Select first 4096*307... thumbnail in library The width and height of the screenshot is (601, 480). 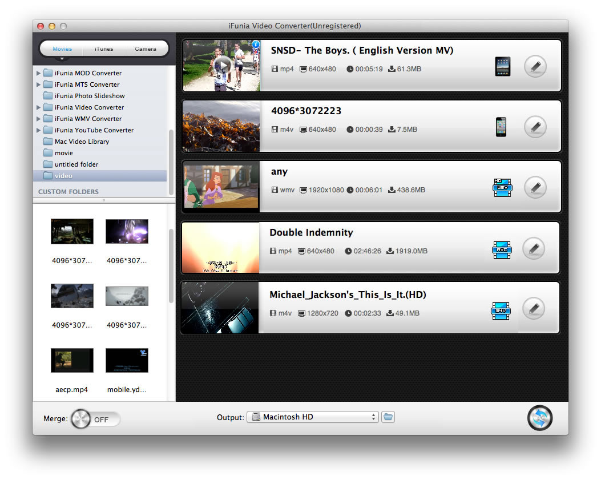click(72, 231)
